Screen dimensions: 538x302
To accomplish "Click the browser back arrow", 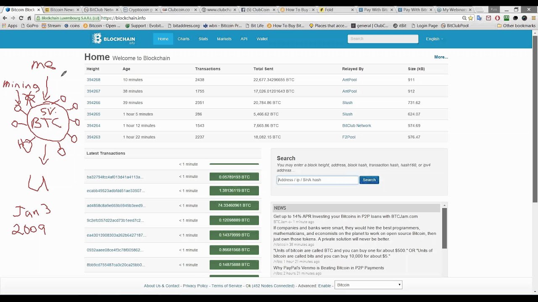I will 5,18.
